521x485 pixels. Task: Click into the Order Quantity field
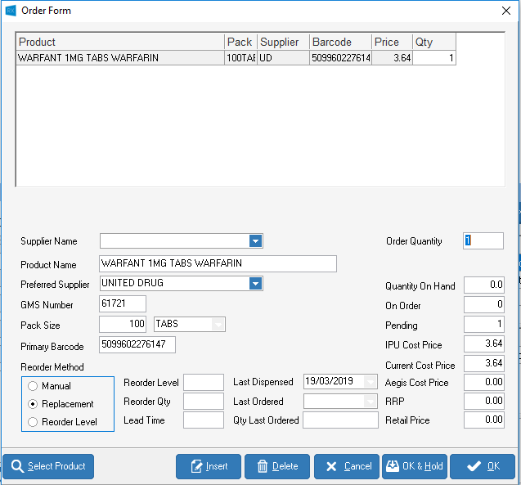483,241
